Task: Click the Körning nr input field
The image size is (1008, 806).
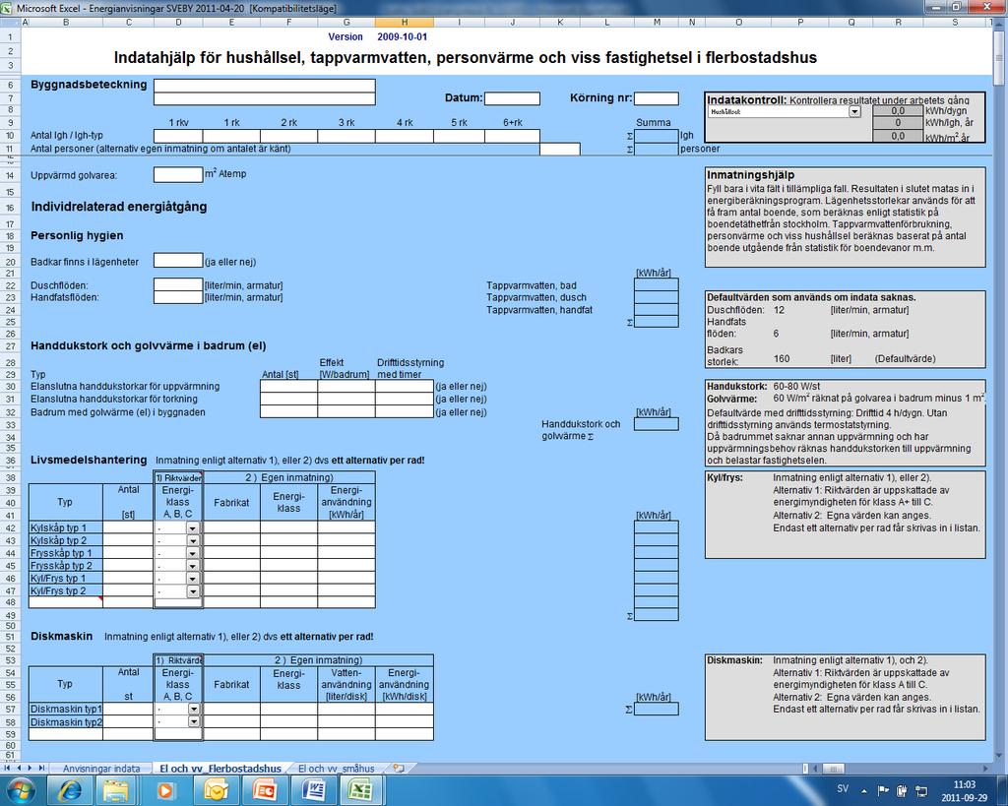Action: point(657,98)
